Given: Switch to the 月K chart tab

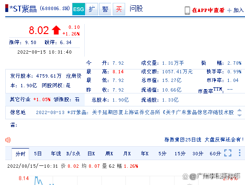Looking at the screenshot, I should (x=127, y=154).
